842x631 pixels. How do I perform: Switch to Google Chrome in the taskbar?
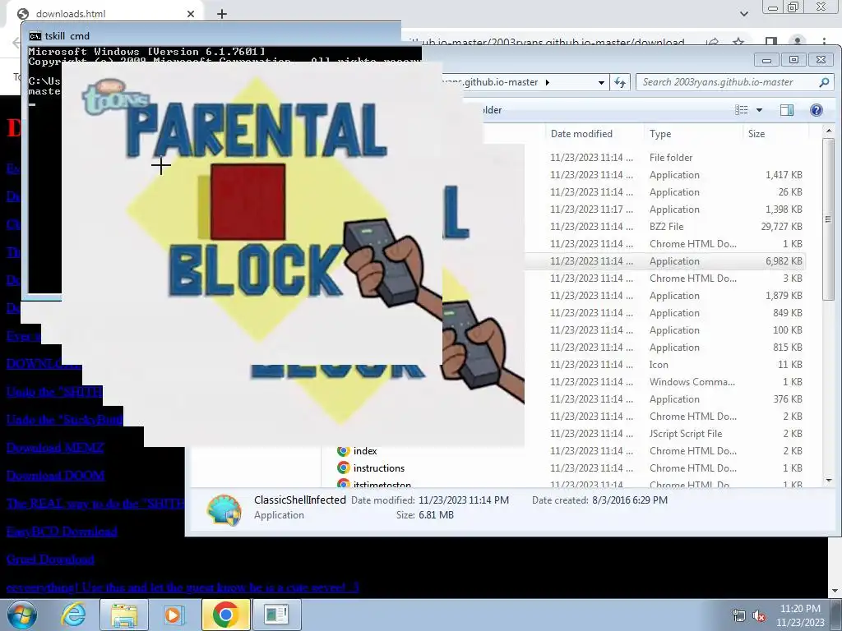(225, 615)
